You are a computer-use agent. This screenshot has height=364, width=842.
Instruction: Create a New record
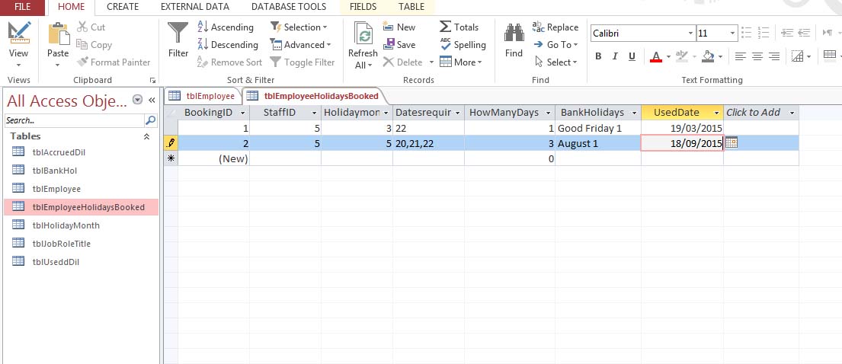[x=399, y=27]
